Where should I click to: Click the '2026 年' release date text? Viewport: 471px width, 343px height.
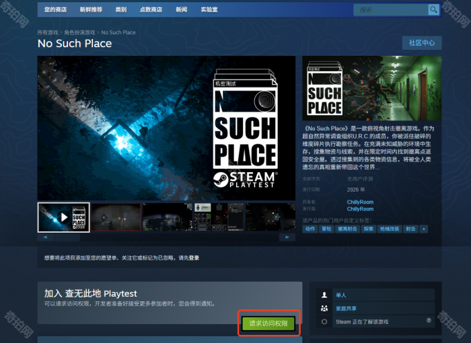click(x=356, y=190)
